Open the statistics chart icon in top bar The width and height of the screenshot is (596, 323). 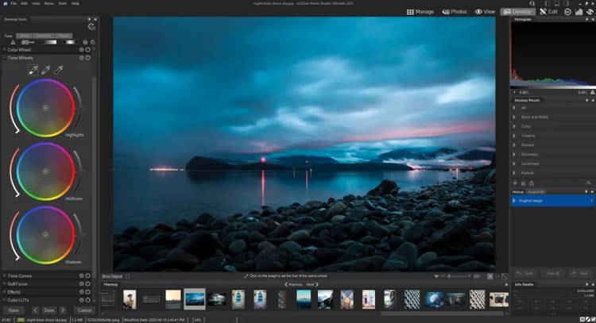tap(579, 12)
